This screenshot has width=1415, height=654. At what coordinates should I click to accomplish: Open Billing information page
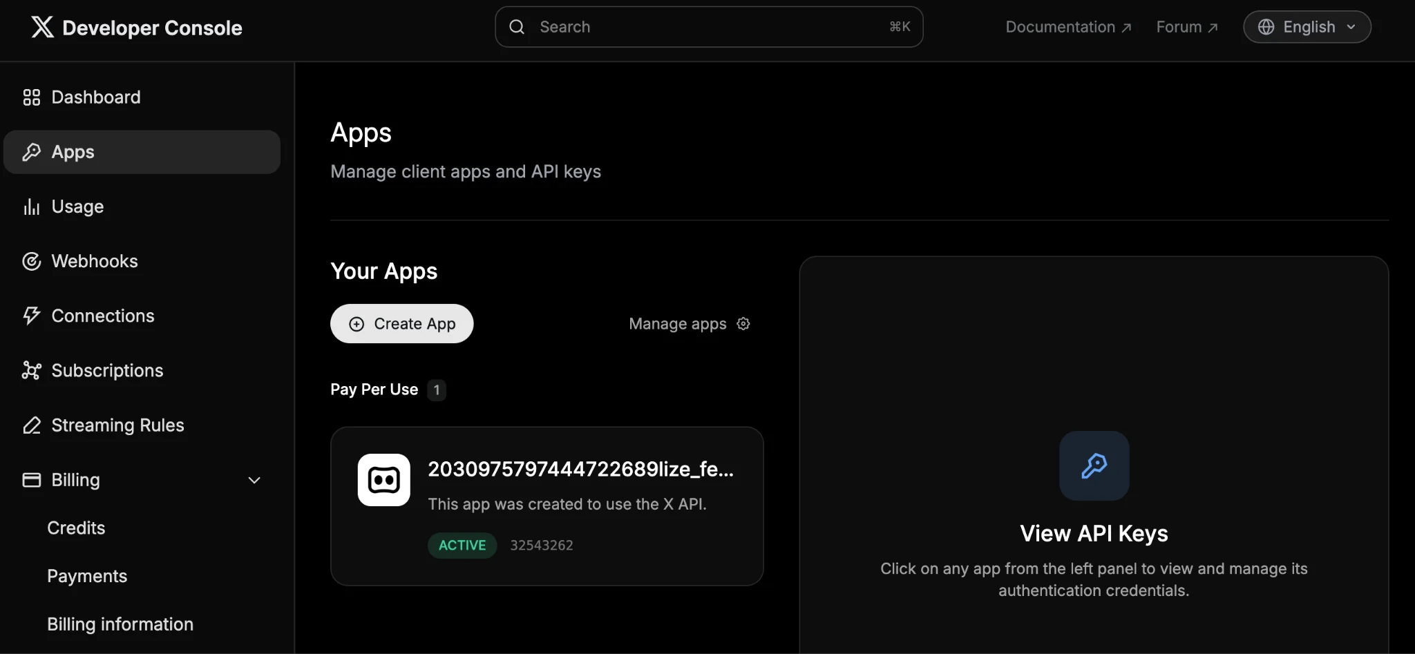[120, 624]
